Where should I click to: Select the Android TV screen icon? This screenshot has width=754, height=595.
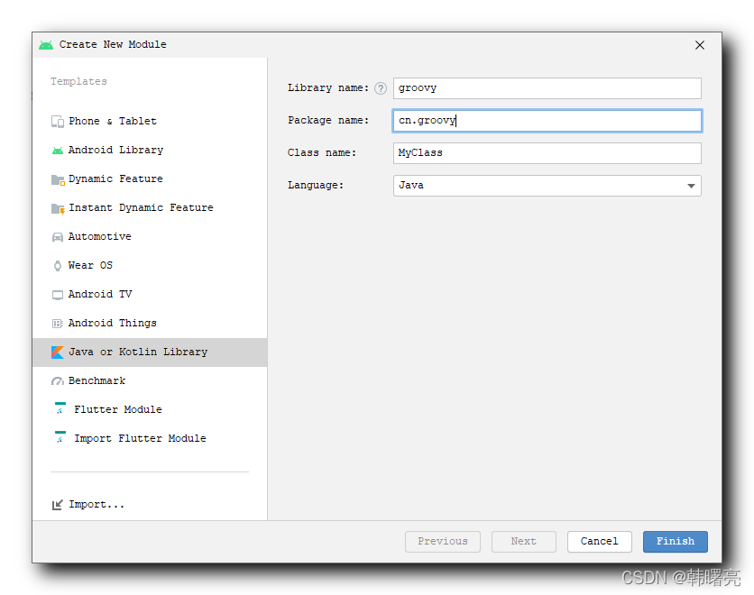point(58,295)
